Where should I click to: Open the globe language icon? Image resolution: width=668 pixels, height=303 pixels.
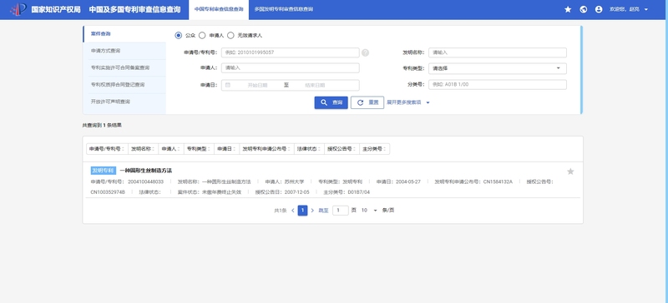[583, 9]
